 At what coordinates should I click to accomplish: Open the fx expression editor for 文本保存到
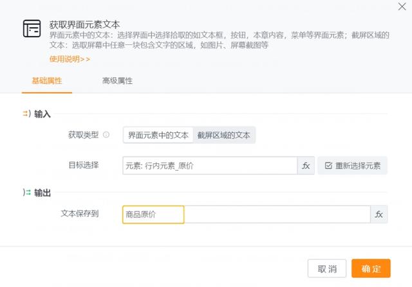pos(379,214)
